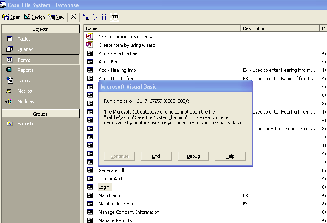Click the New toolbar button

(x=56, y=17)
